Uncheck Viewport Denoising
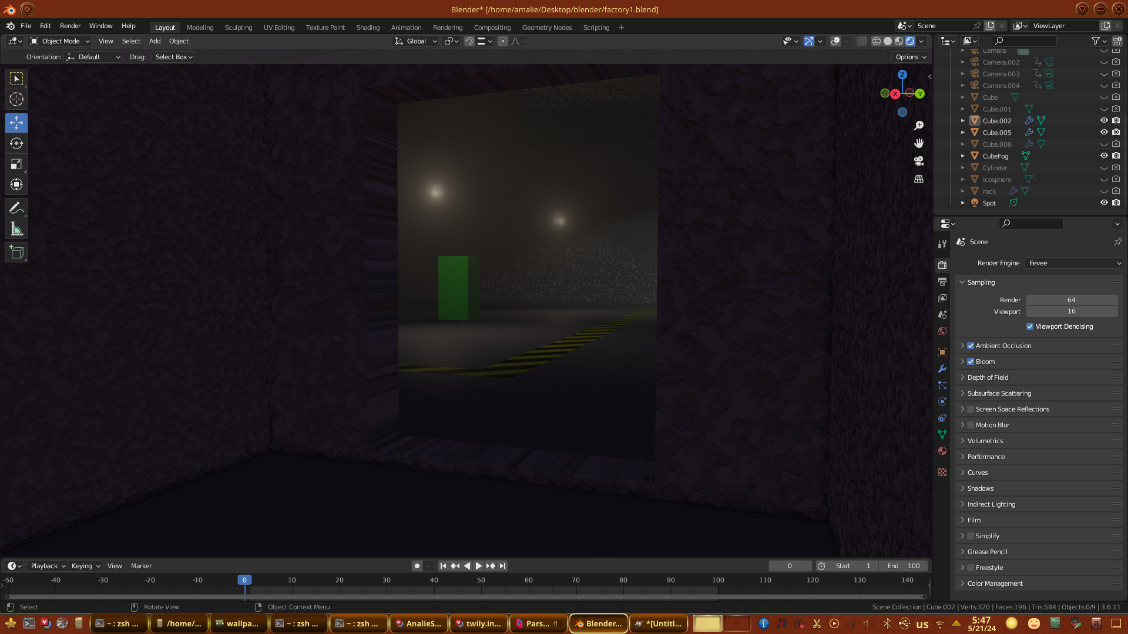The height and width of the screenshot is (634, 1128). click(1030, 326)
